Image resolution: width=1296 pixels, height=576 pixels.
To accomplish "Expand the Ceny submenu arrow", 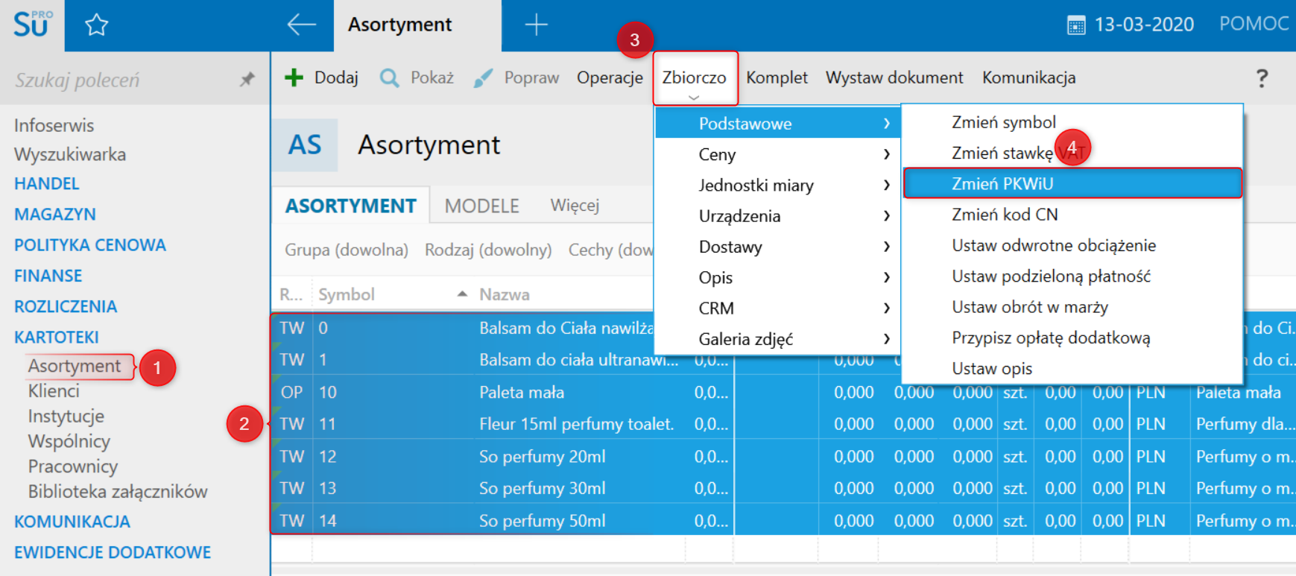I will 886,154.
